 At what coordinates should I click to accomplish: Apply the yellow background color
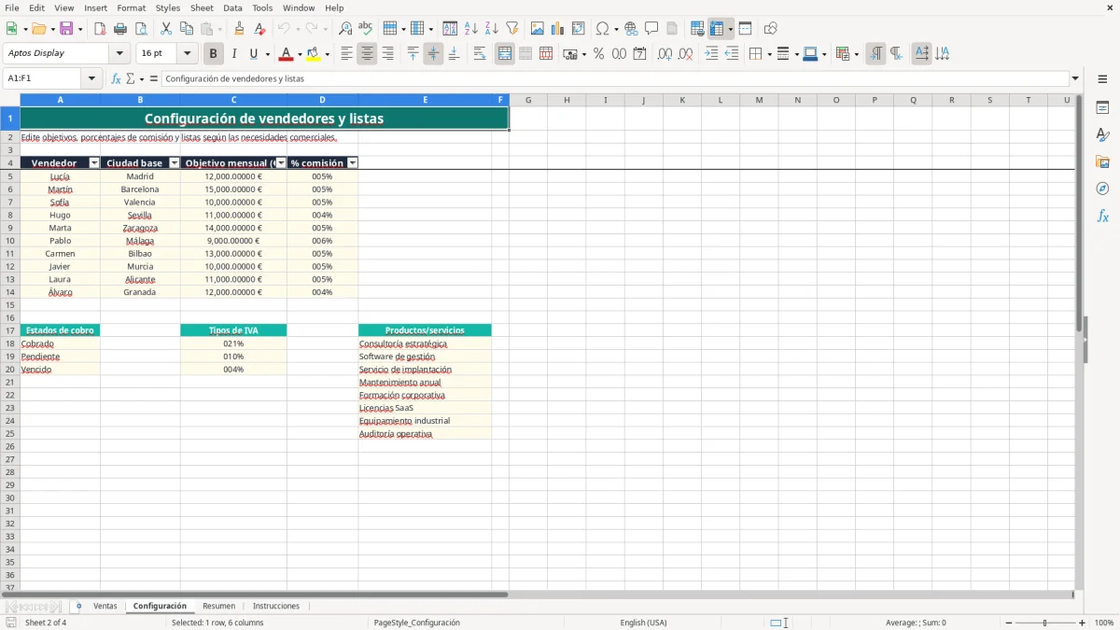314,54
